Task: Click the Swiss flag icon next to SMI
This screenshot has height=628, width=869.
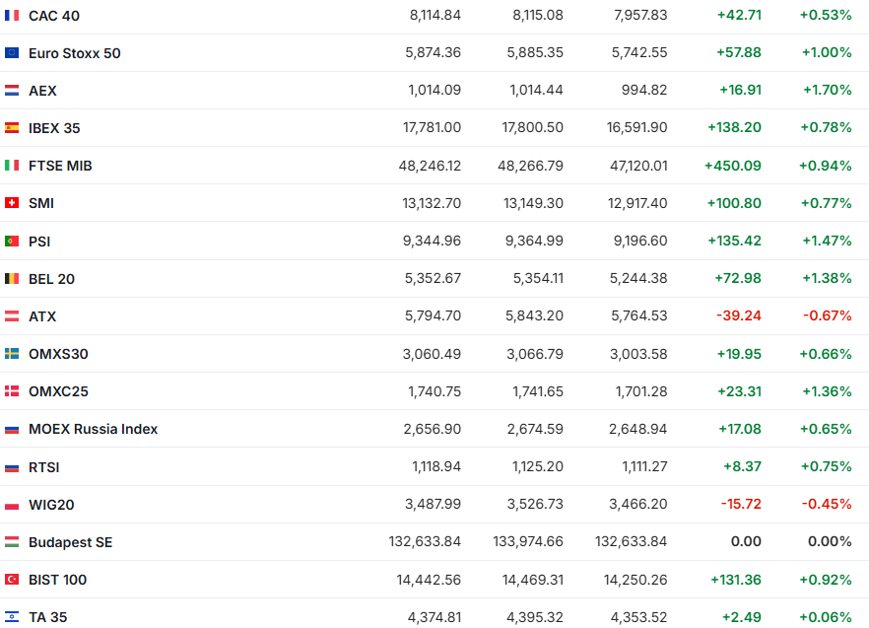Action: (x=12, y=203)
